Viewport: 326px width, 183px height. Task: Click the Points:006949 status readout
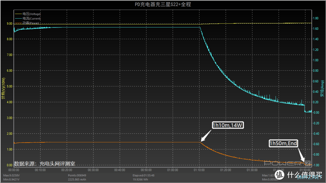(77, 175)
